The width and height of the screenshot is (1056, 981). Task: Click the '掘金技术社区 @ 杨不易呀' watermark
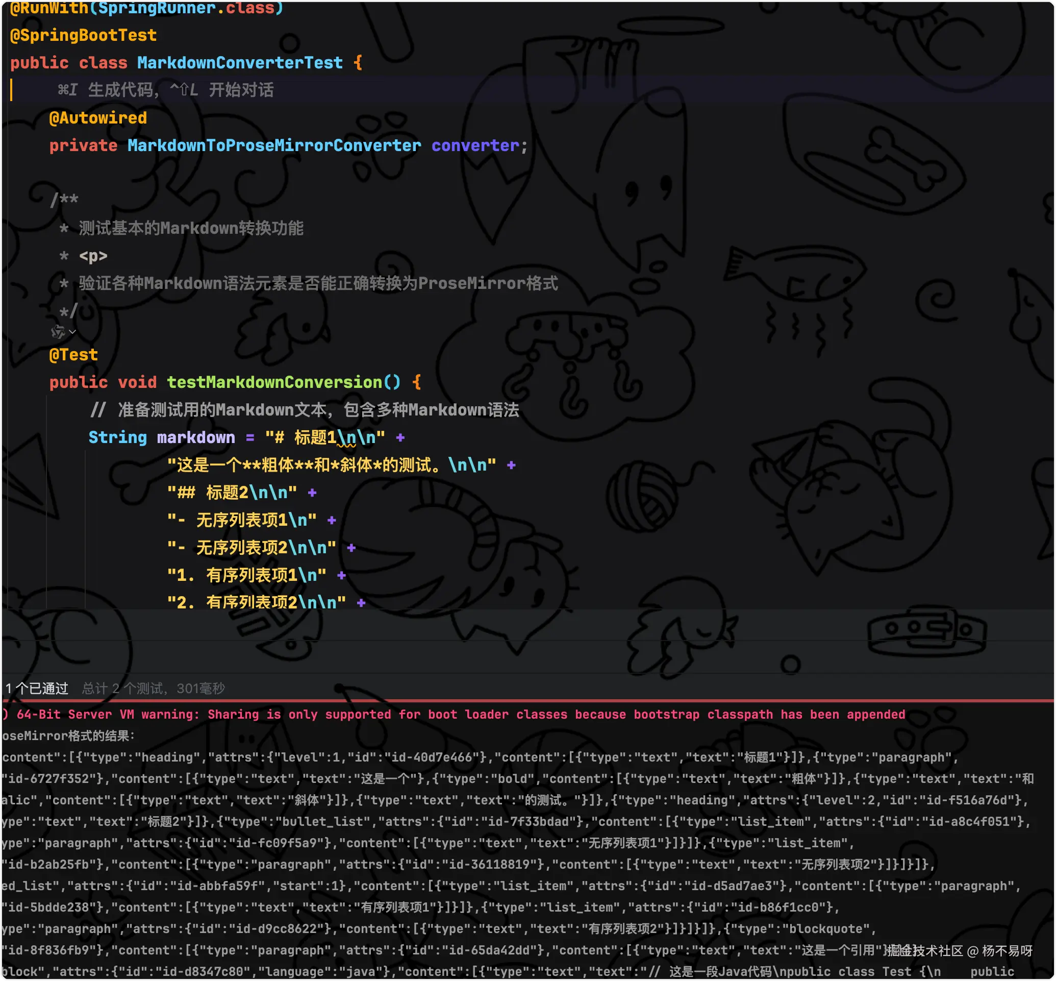[x=960, y=950]
